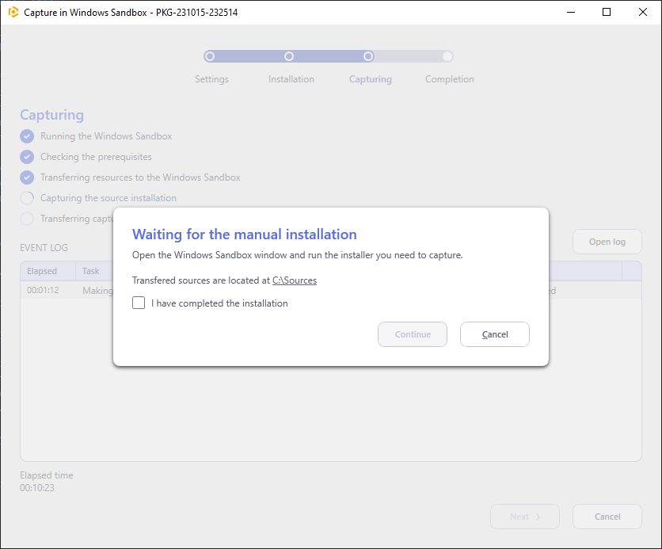Check "I have completed the installation" checkbox
This screenshot has width=662, height=549.
coord(139,303)
